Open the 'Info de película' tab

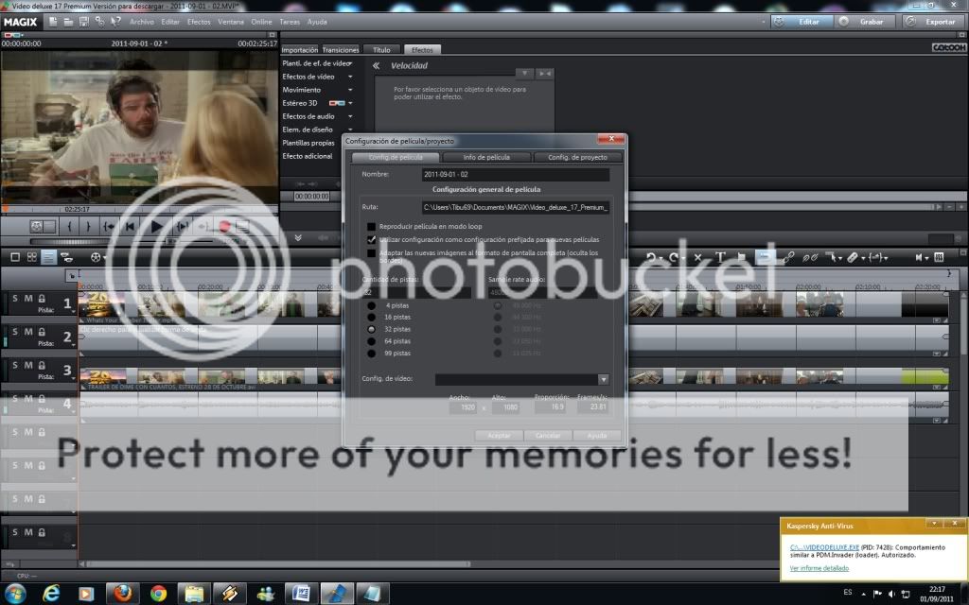[x=486, y=157]
